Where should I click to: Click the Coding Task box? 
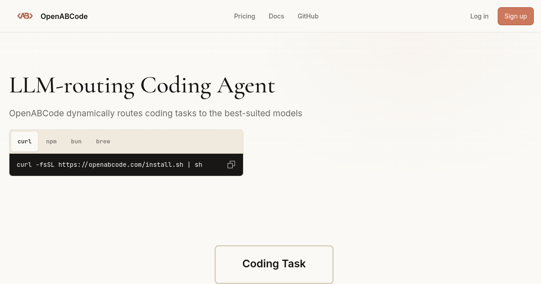[274, 264]
